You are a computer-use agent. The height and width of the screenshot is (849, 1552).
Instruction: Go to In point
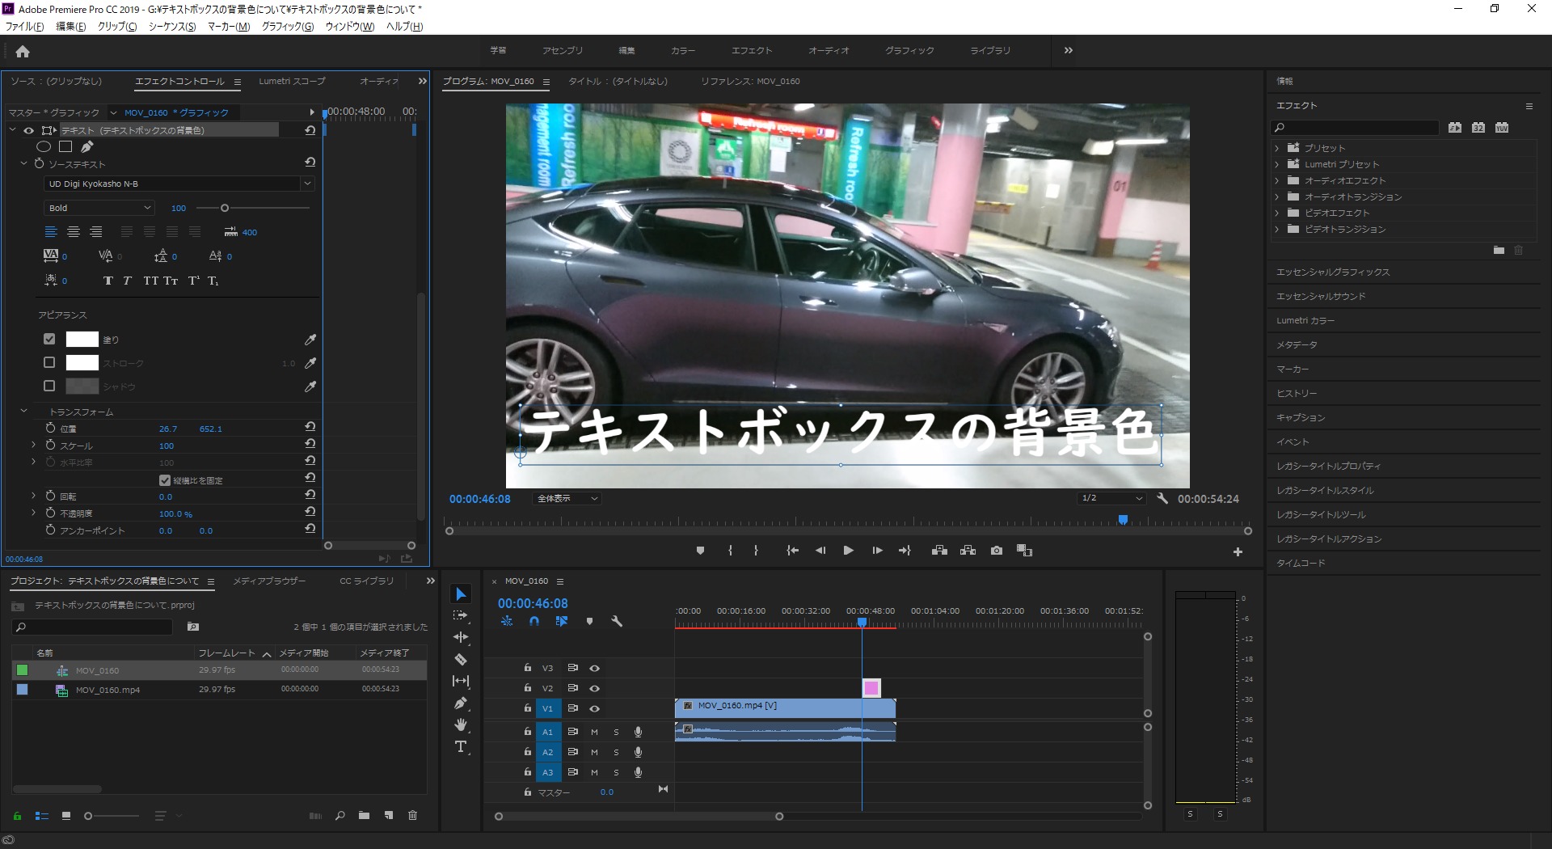(x=792, y=551)
